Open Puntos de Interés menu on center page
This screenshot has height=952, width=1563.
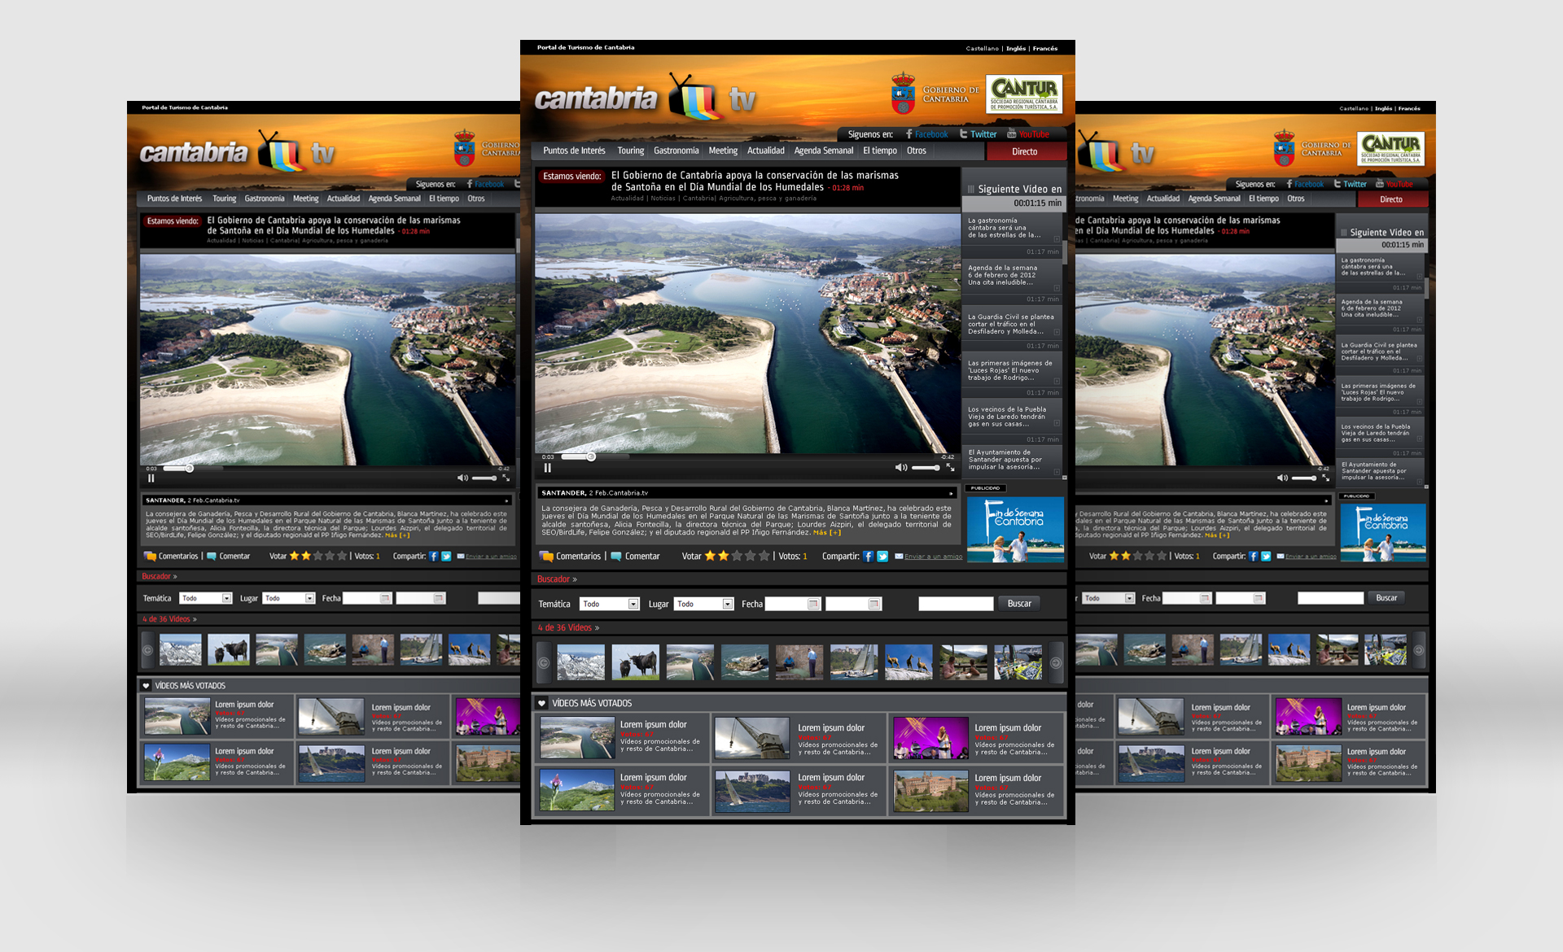tap(574, 151)
